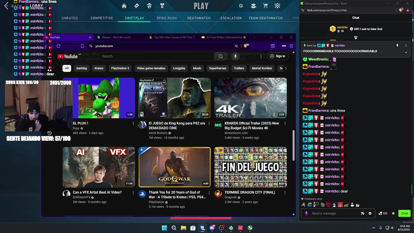
Task: Bookmark the youtube.com page
Action: point(82,46)
